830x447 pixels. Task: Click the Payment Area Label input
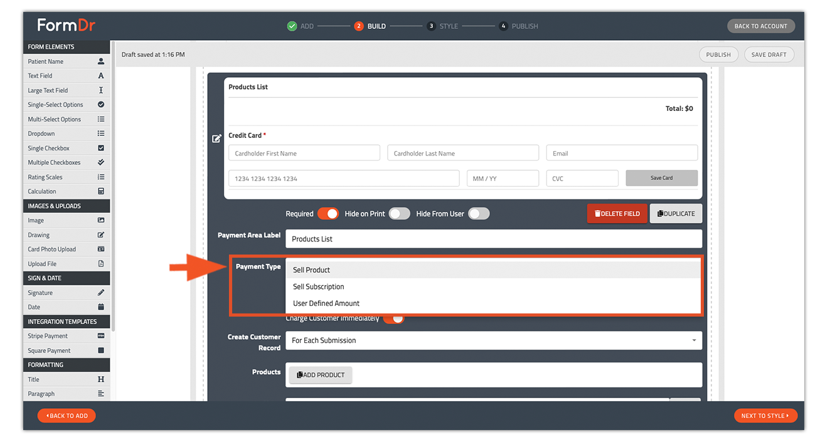click(494, 239)
